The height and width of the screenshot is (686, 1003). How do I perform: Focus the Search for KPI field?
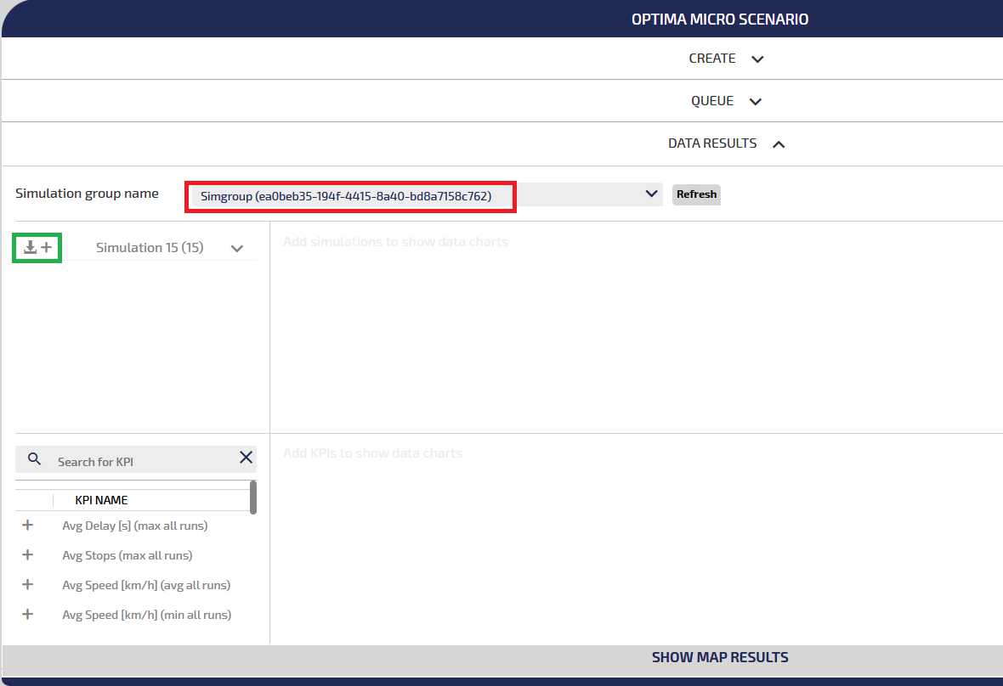coord(140,462)
